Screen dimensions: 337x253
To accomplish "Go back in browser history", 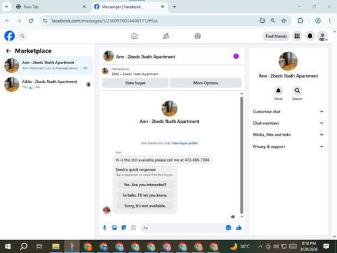I will pyautogui.click(x=7, y=21).
